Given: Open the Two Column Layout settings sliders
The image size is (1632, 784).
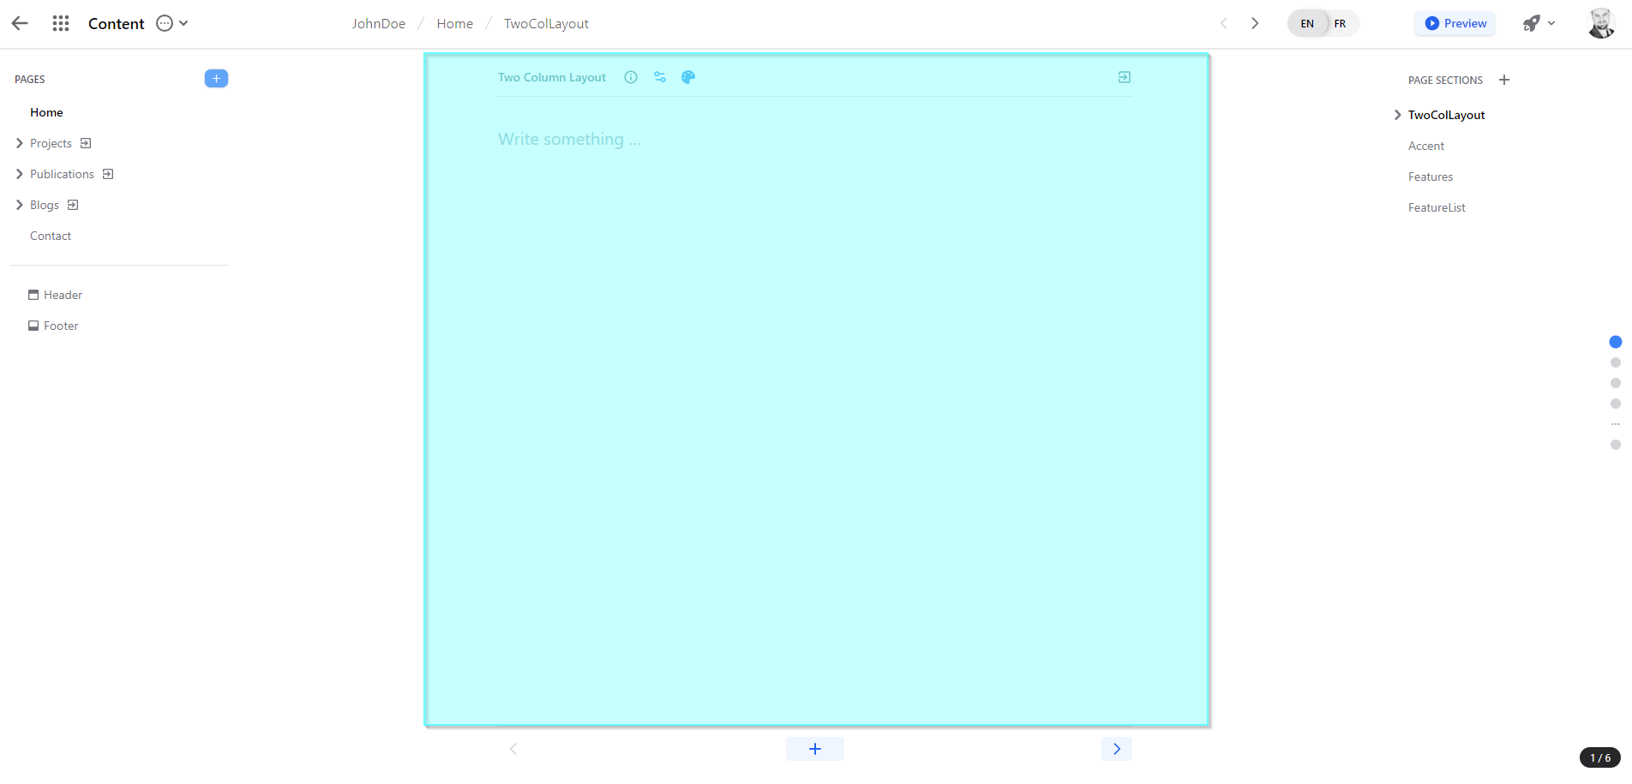Looking at the screenshot, I should click(x=660, y=77).
